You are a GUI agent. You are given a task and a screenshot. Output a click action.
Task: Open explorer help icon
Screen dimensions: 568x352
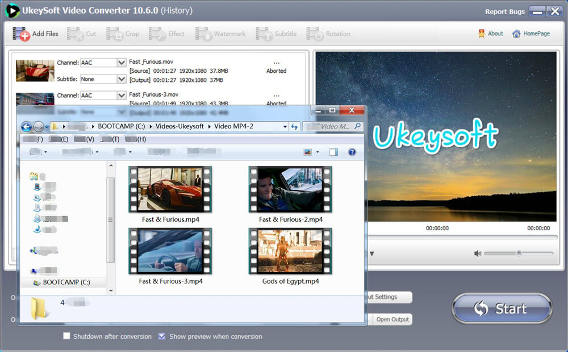coord(352,152)
